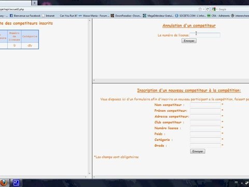Open the Can You Run It bookmark
The image size is (249, 187).
(68, 16)
